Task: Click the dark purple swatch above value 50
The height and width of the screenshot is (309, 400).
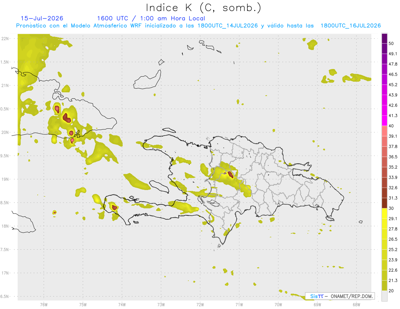Action: point(385,39)
